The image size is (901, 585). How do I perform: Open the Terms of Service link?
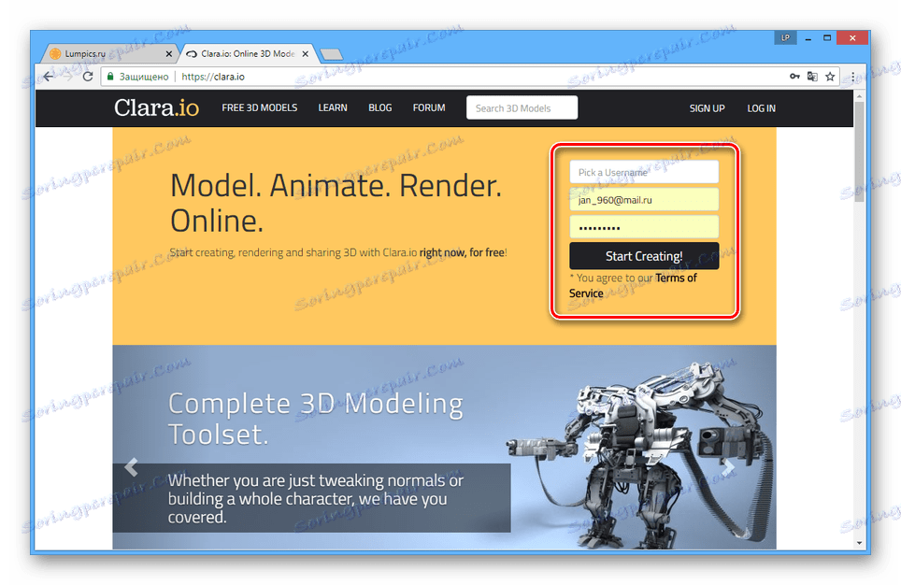tap(633, 286)
